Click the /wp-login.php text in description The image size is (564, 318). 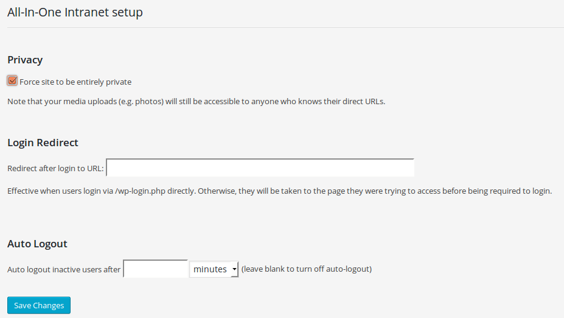click(x=140, y=191)
